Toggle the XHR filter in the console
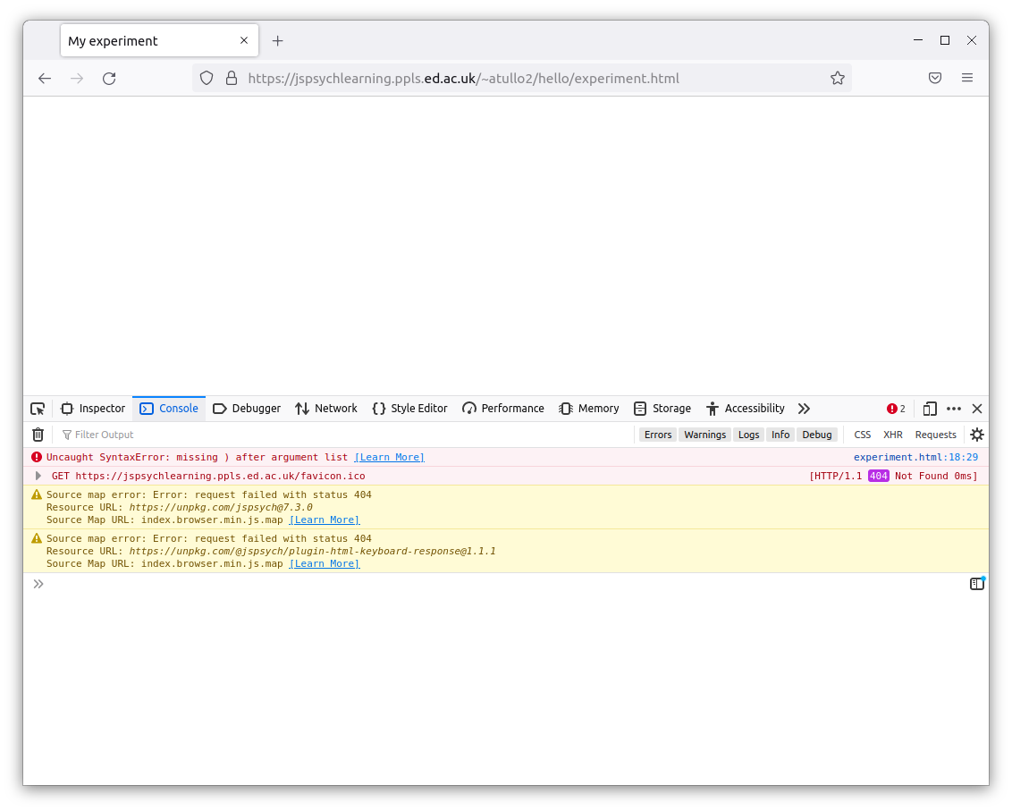Viewport: 1012px width, 811px height. pyautogui.click(x=892, y=435)
